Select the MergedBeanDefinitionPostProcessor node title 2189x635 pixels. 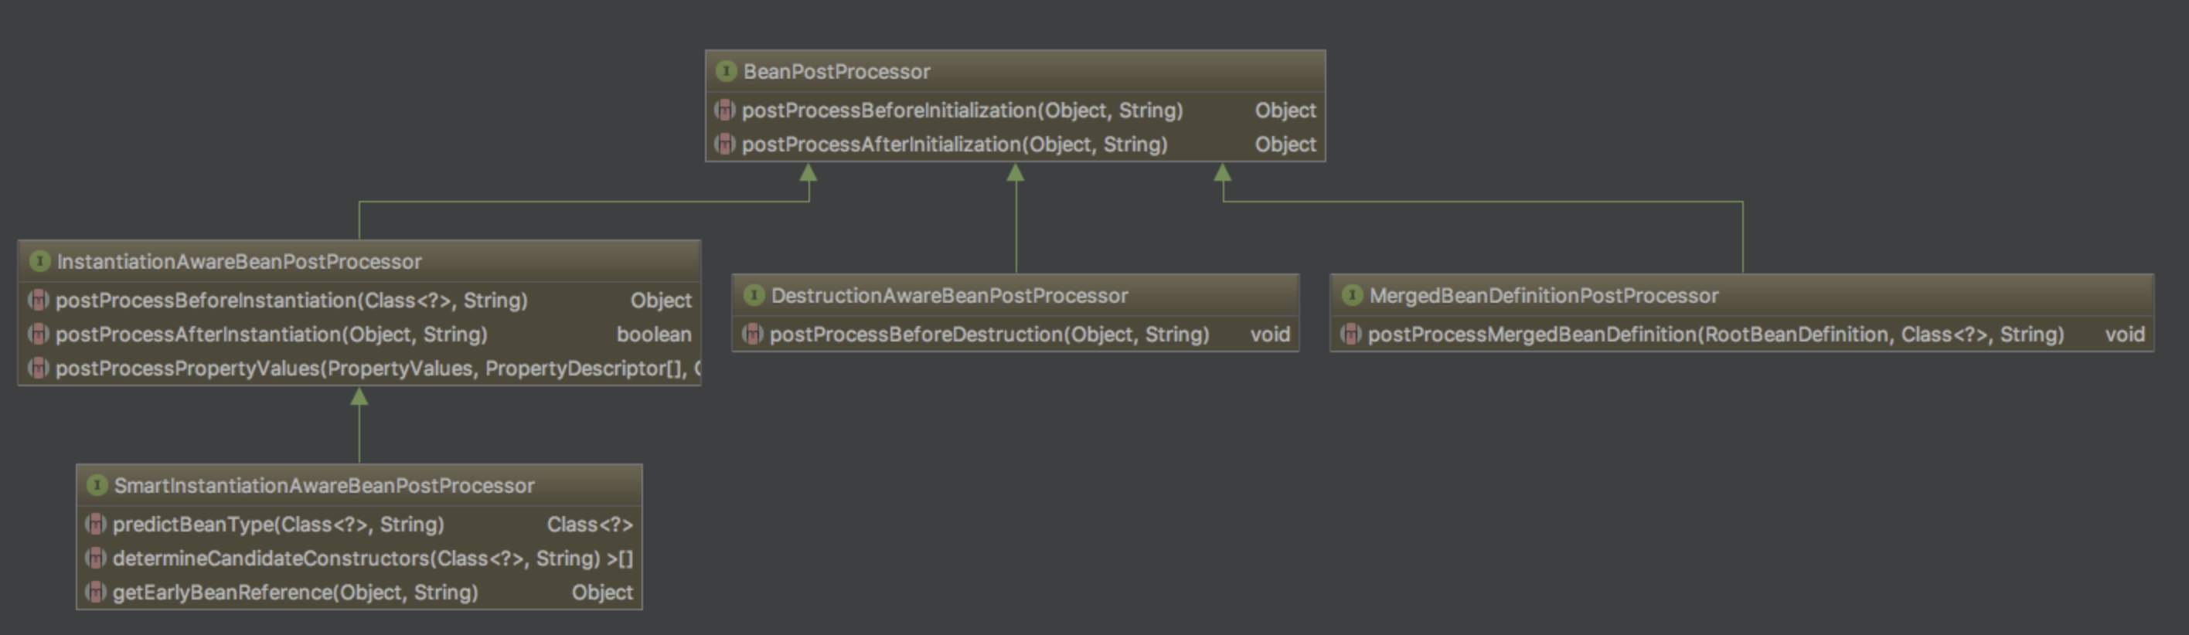1543,297
